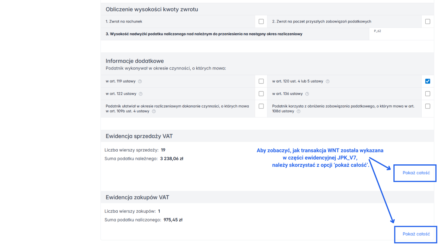Enable 'Zwrot na poczet przyszłych zobowiązań' checkbox
The height and width of the screenshot is (247, 442).
(428, 22)
